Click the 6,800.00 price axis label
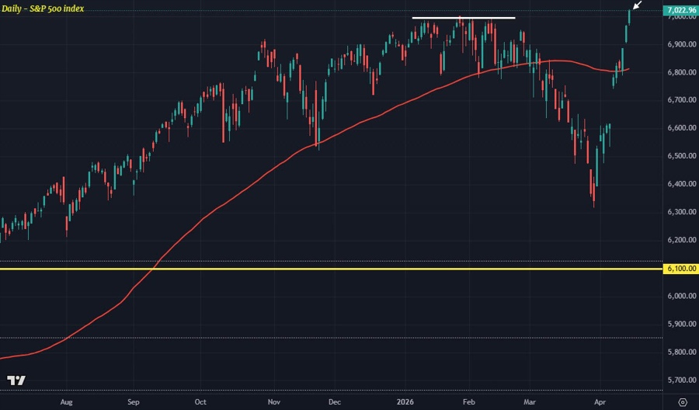The width and height of the screenshot is (699, 410). point(682,72)
